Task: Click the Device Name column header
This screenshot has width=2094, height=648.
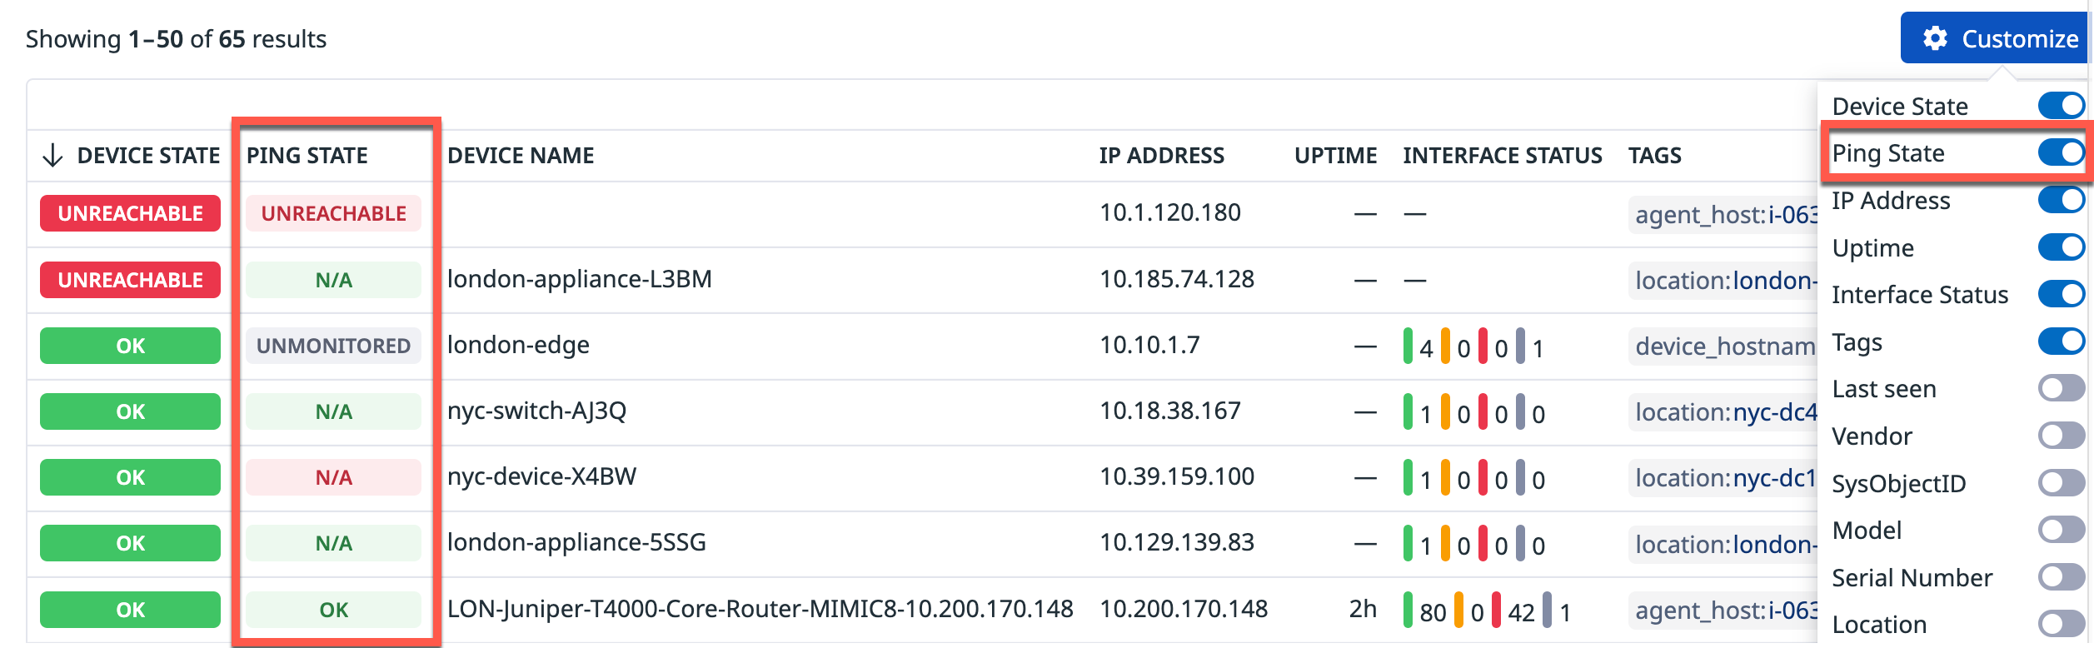Action: click(521, 156)
